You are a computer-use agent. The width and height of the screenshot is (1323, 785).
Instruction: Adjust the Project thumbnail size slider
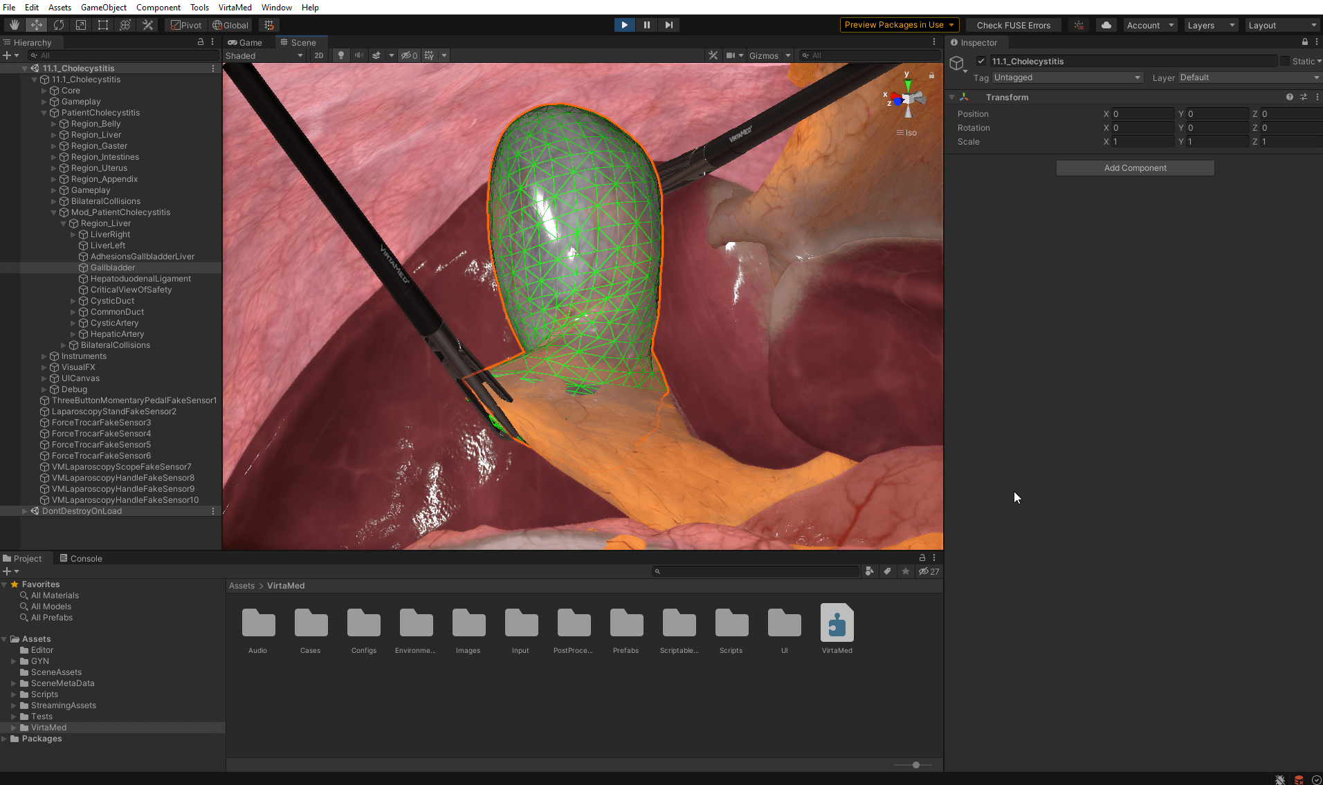pyautogui.click(x=915, y=765)
